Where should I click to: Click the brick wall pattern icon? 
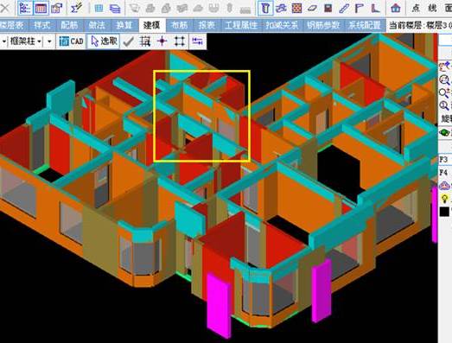(x=296, y=8)
